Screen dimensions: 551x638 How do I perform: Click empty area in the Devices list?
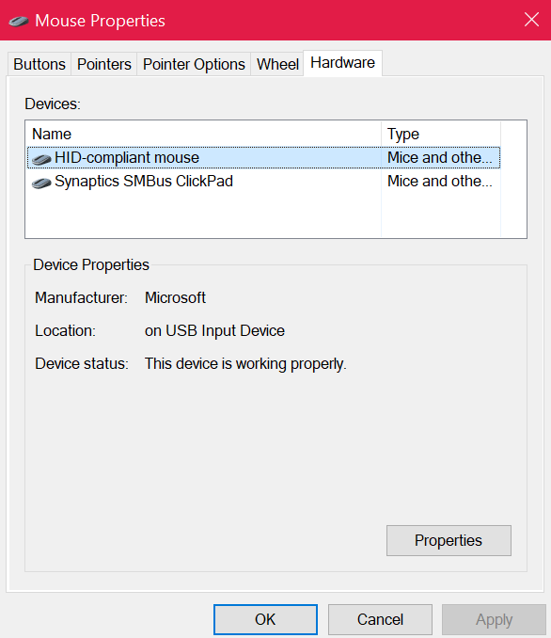pyautogui.click(x=203, y=215)
